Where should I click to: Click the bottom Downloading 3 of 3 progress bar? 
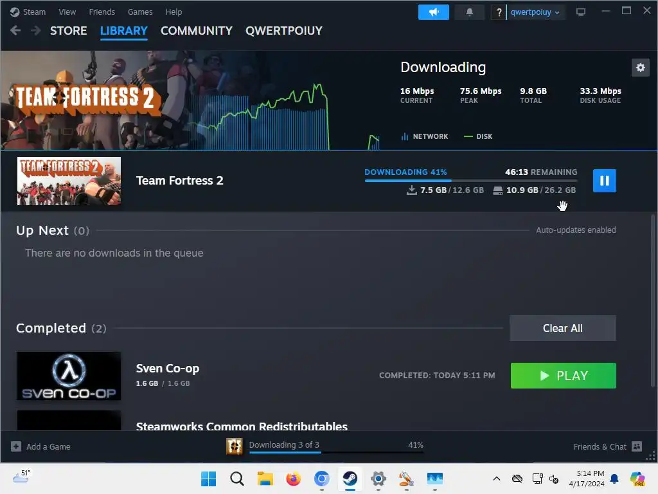point(336,452)
